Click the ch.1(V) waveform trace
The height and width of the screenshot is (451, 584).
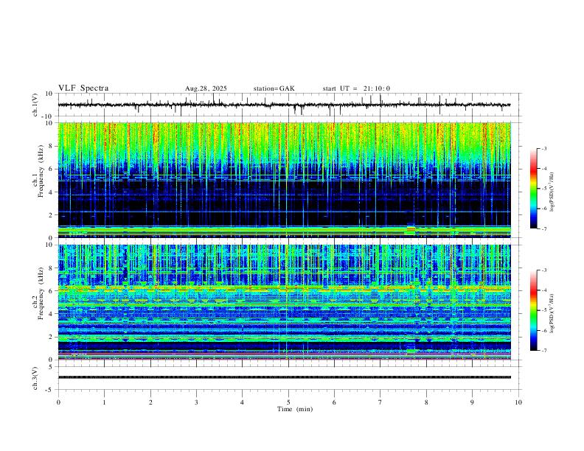pyautogui.click(x=284, y=105)
